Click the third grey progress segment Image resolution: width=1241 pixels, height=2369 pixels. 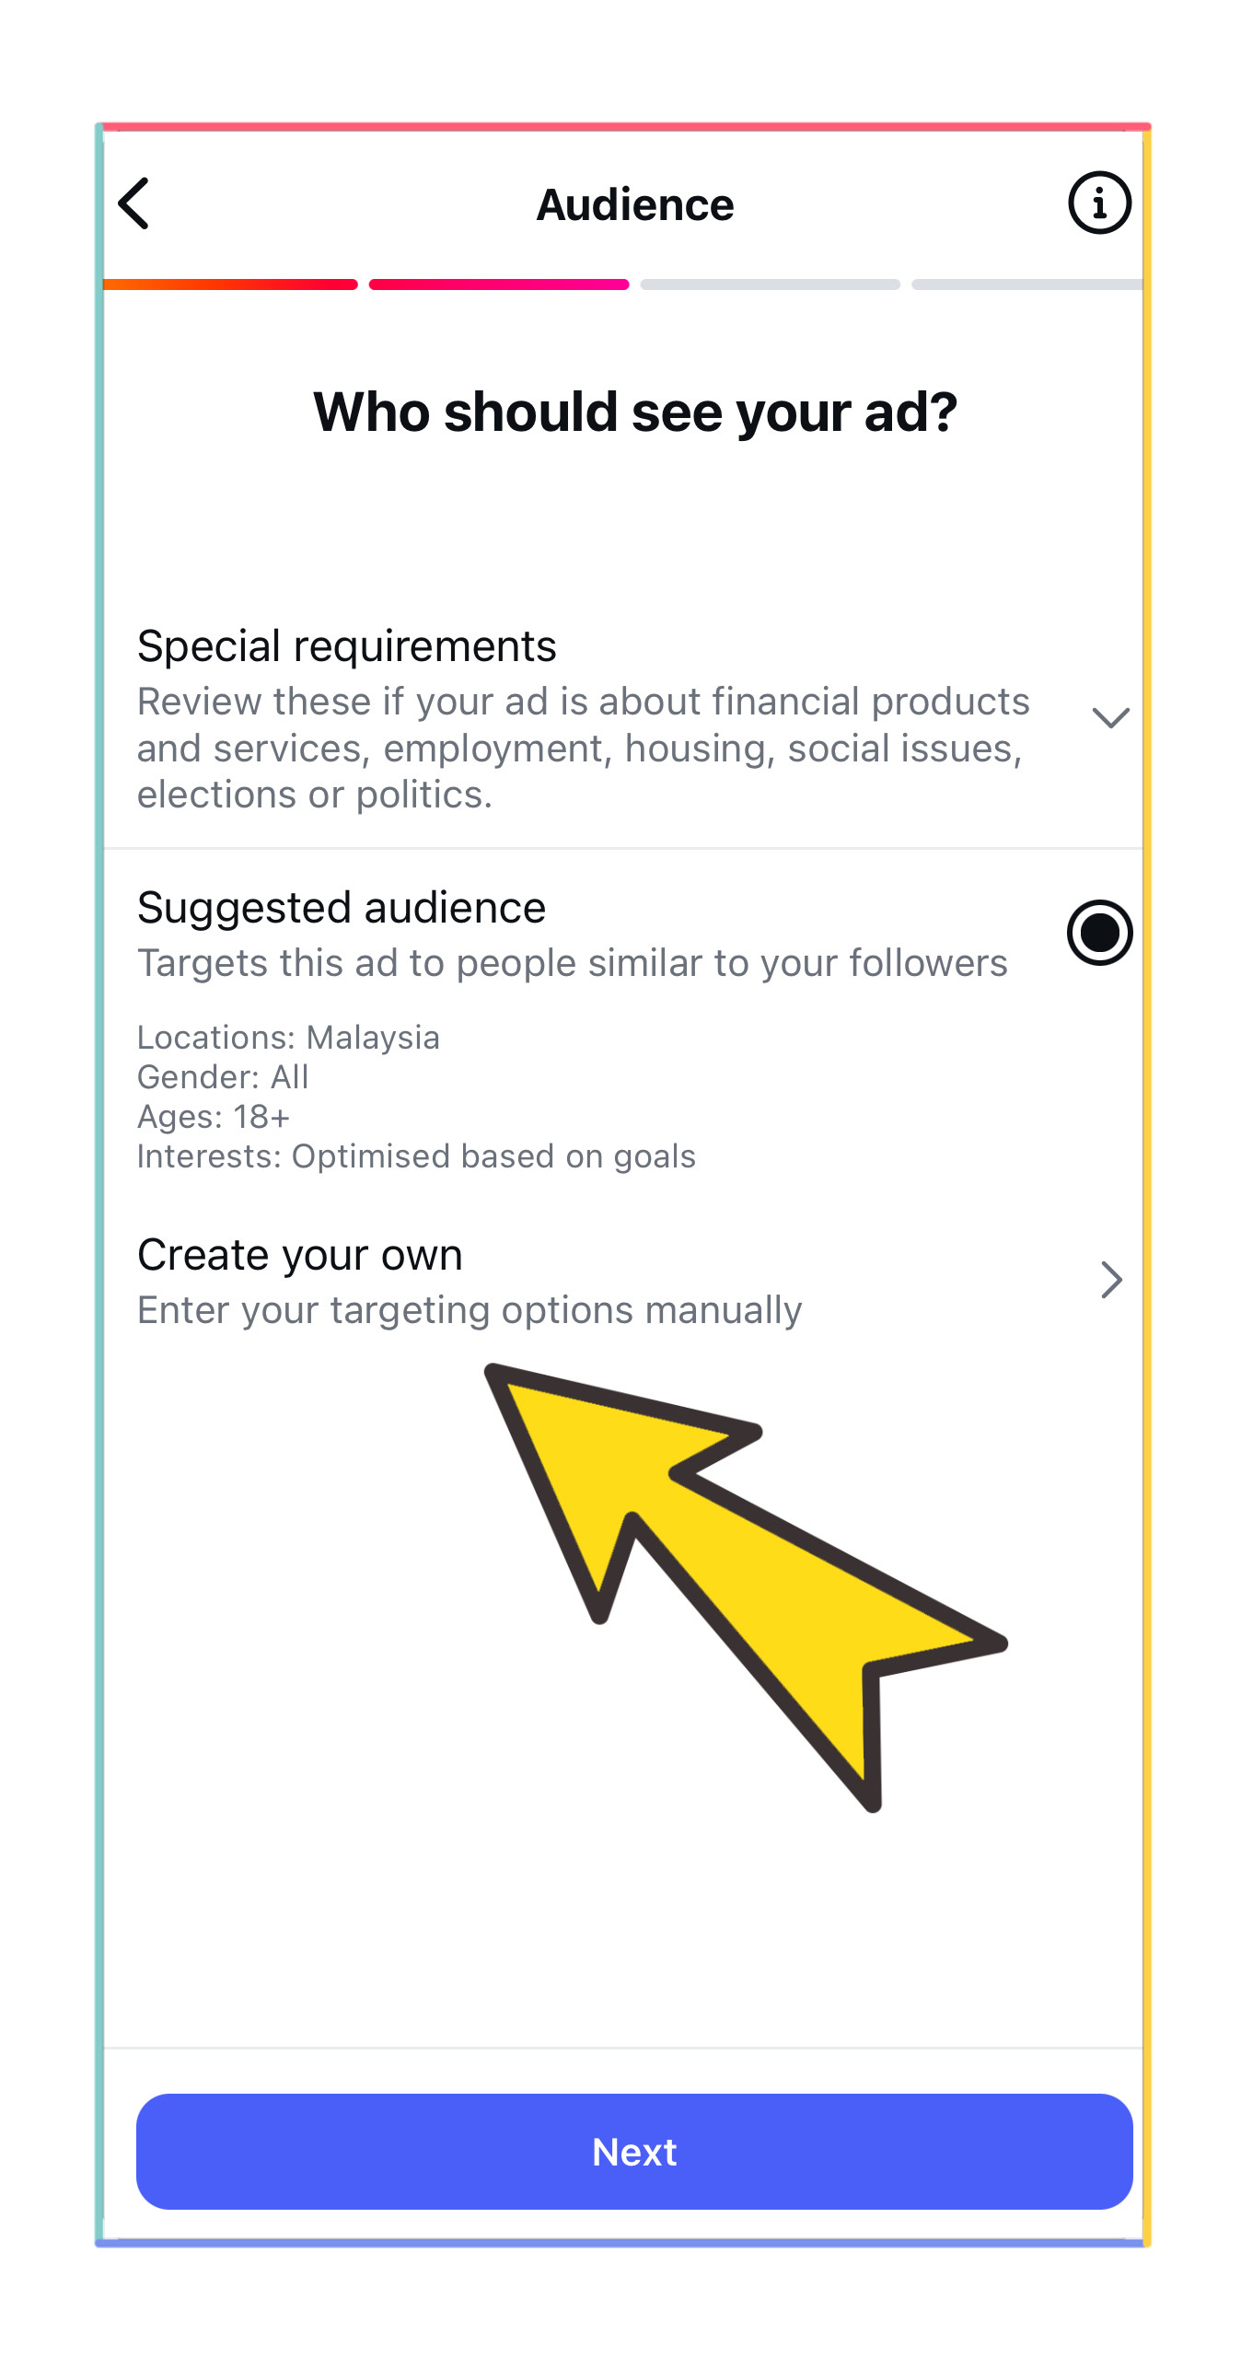point(771,285)
